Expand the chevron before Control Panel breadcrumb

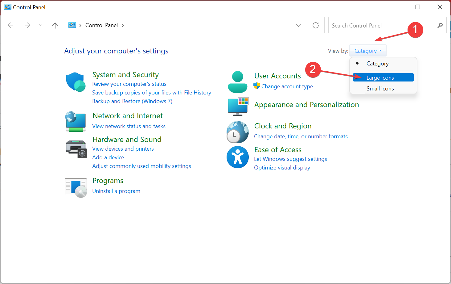point(80,25)
